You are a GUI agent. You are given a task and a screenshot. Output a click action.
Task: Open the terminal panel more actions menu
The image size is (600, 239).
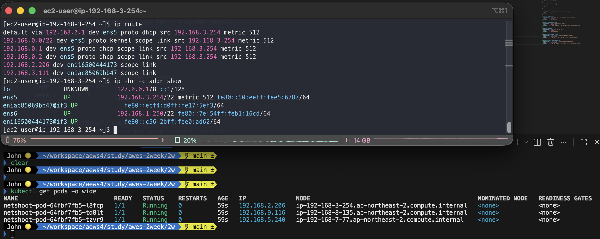point(564,142)
